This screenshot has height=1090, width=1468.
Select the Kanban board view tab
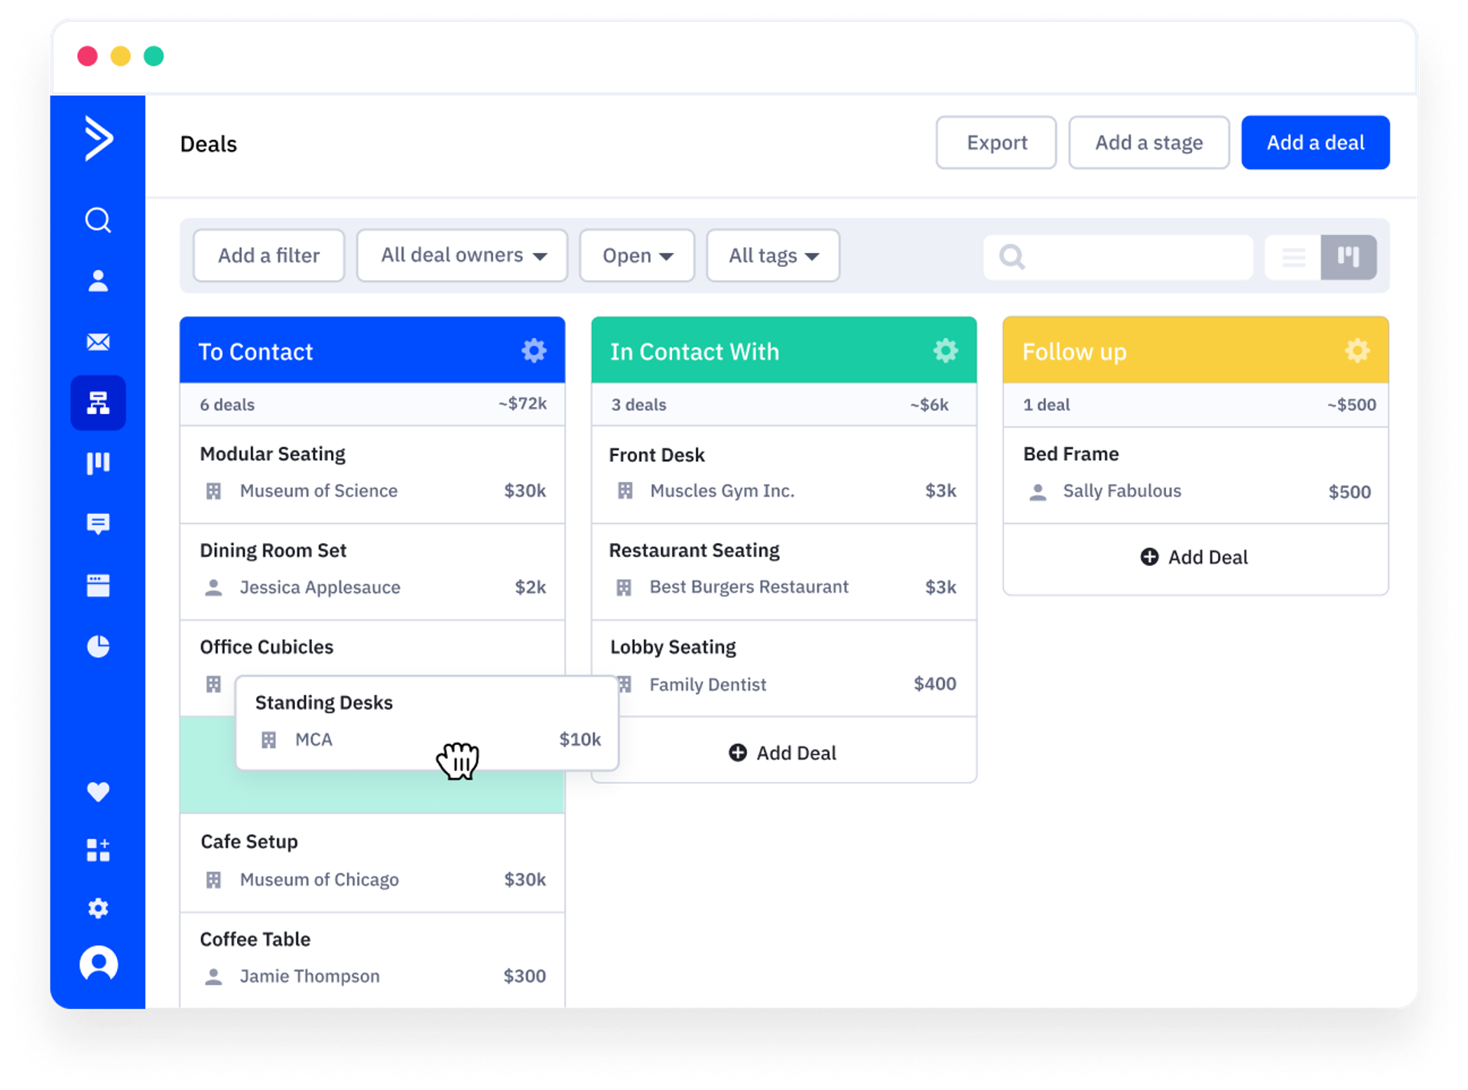pyautogui.click(x=1348, y=257)
